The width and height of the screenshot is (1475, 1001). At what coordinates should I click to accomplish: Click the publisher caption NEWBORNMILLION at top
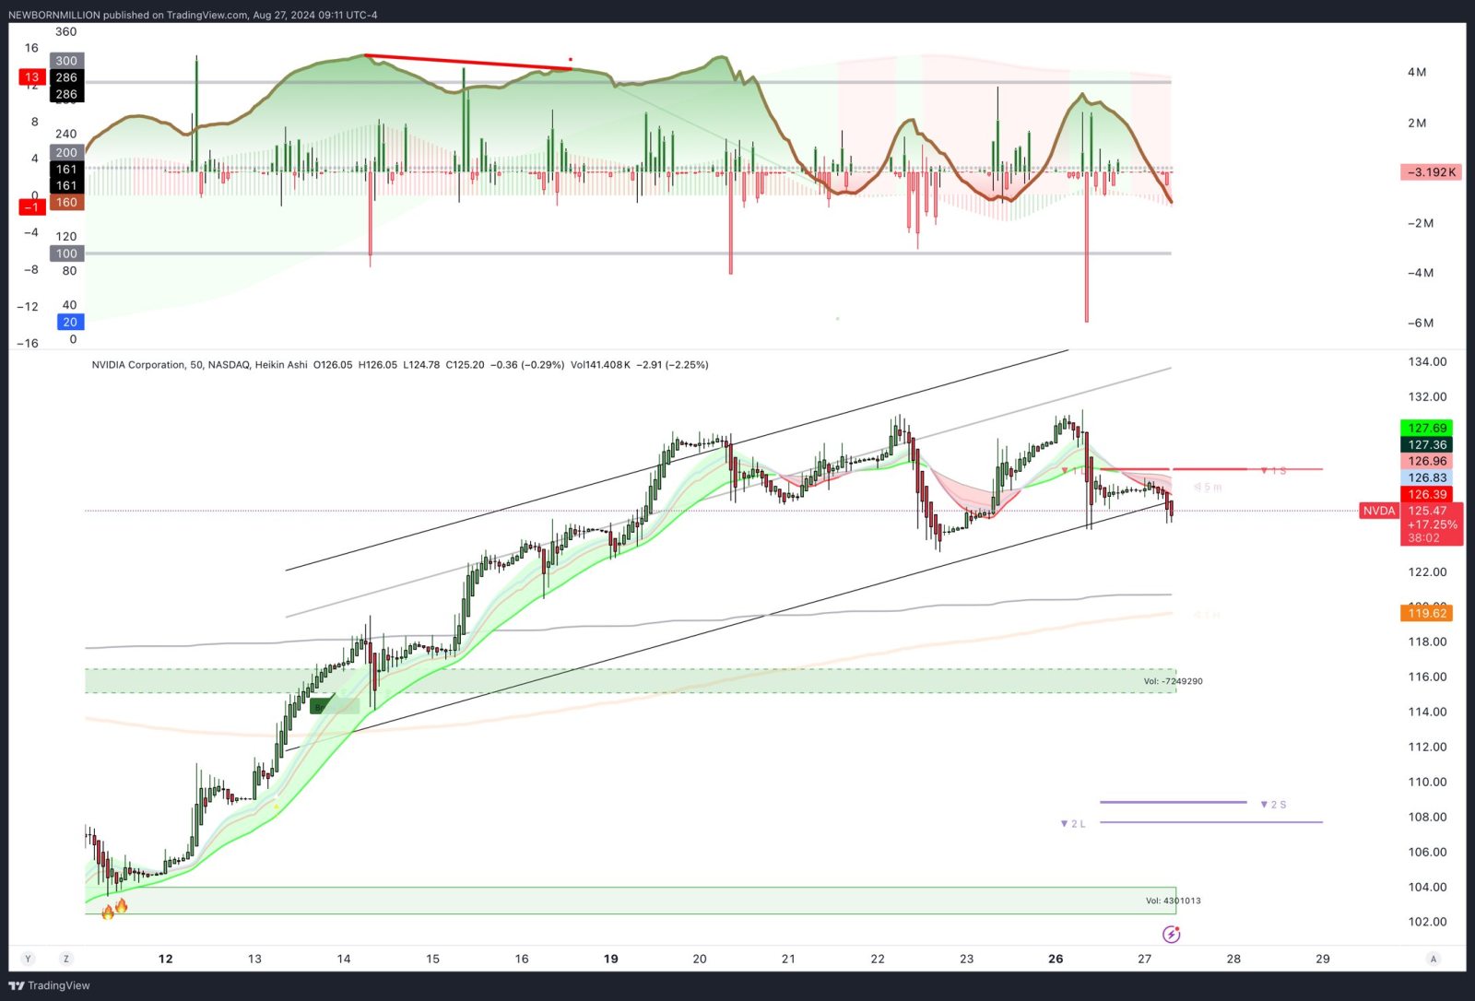pos(54,15)
